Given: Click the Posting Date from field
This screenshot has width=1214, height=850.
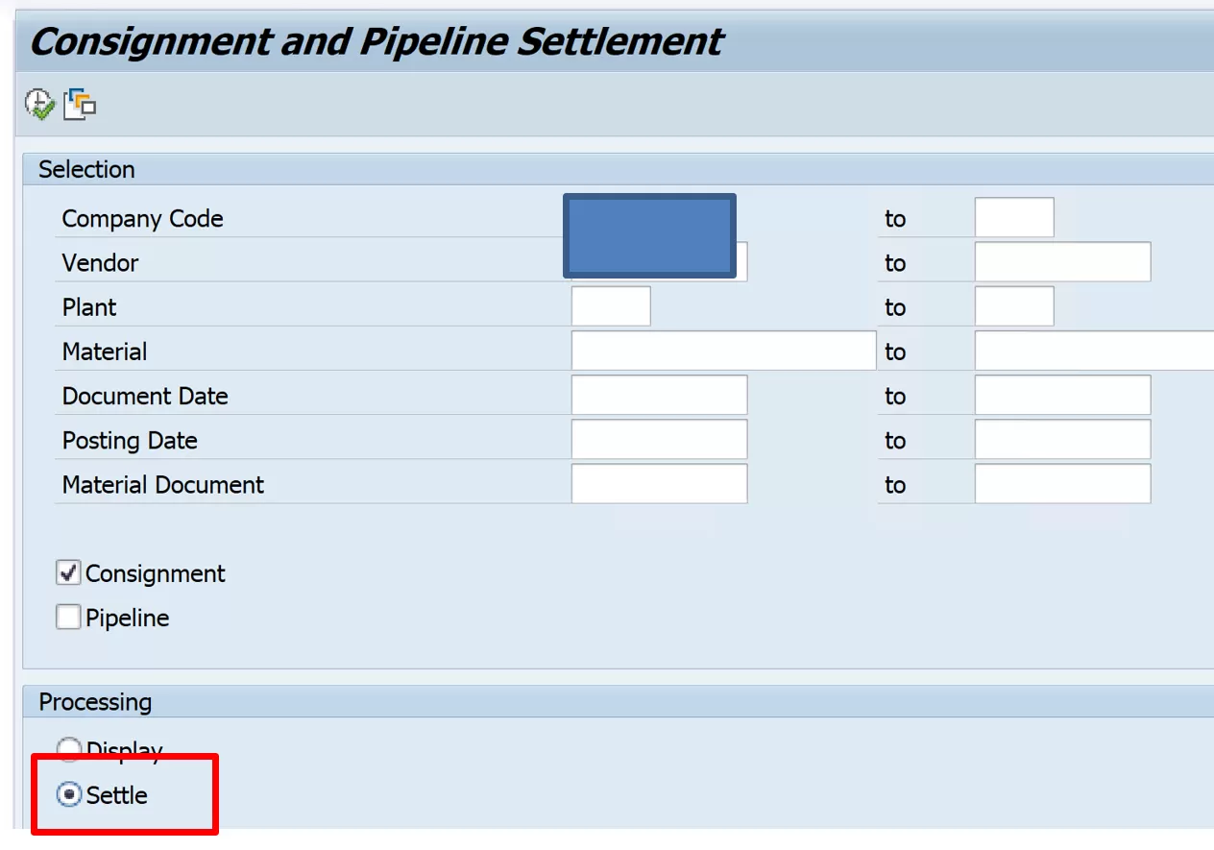Looking at the screenshot, I should pos(659,440).
